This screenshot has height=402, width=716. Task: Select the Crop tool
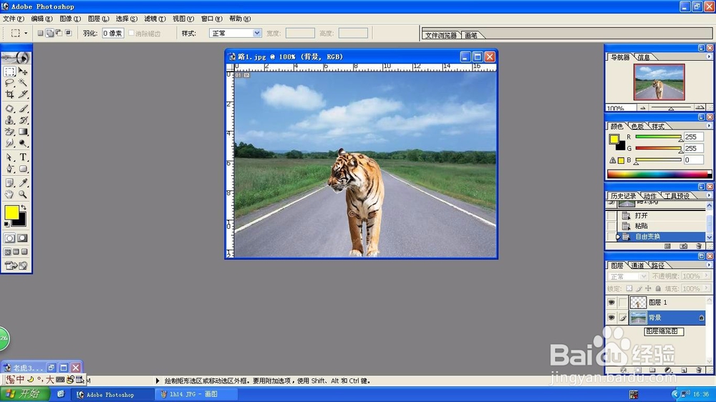(x=9, y=94)
